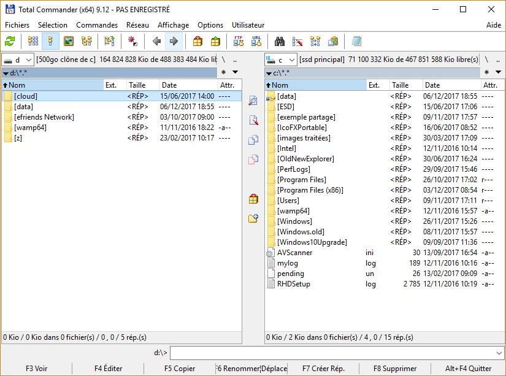Click the Edit file pencil icon in middle bar
506x376 pixels.
[x=253, y=120]
